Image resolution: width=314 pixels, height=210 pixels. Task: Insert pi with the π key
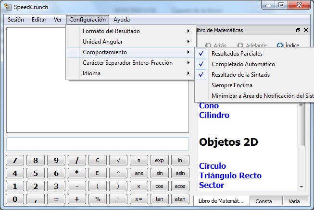(x=139, y=160)
